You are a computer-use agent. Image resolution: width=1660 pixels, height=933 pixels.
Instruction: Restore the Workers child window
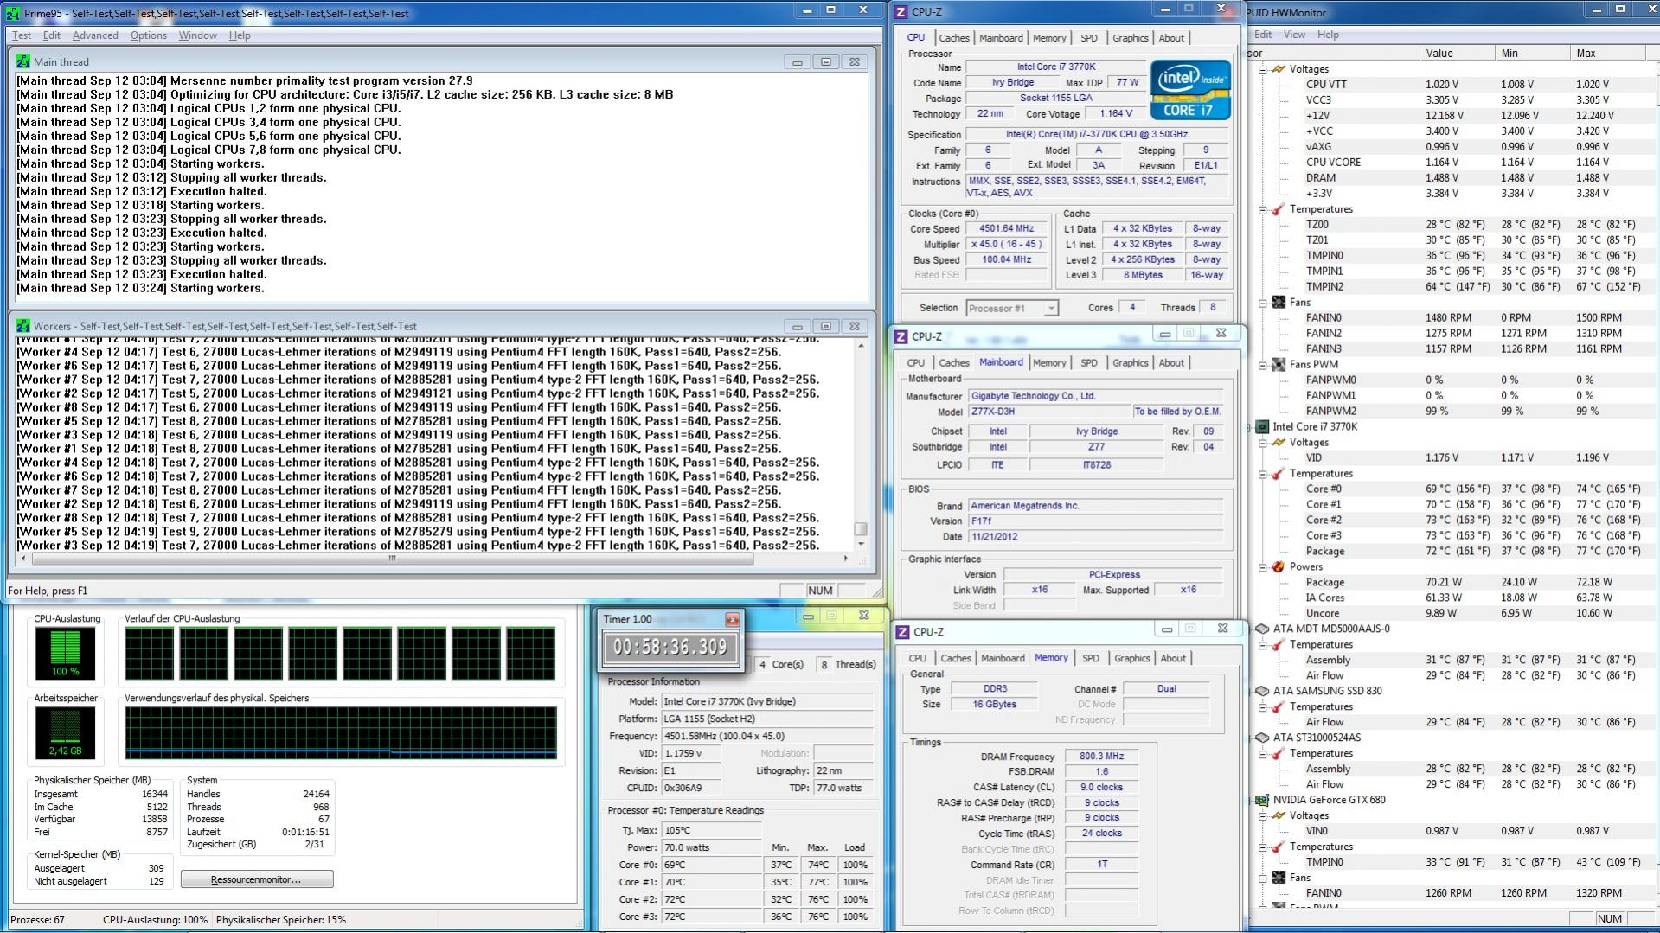pyautogui.click(x=826, y=326)
